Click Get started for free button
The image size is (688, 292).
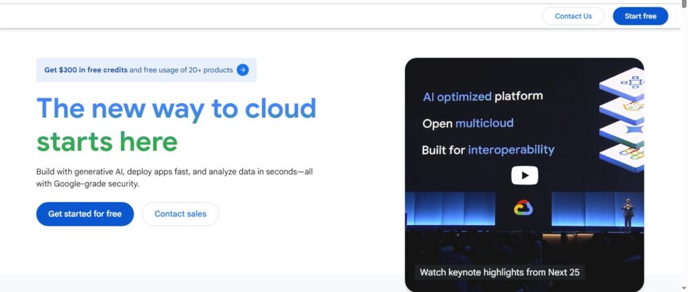[x=85, y=214]
